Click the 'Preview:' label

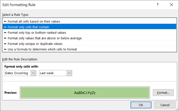coord(11,93)
